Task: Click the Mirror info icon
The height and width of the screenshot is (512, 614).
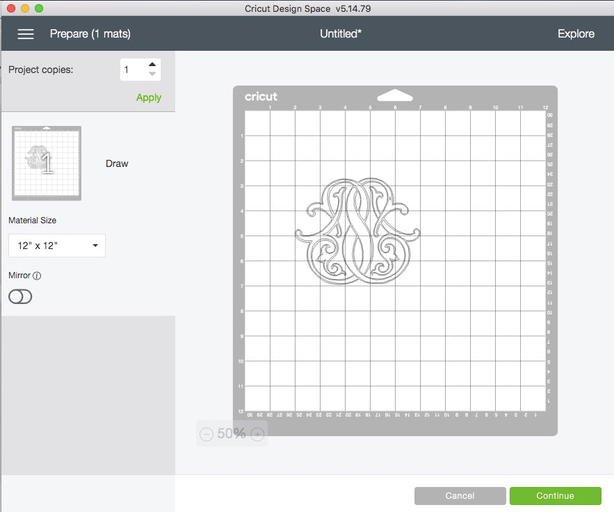Action: click(x=37, y=275)
